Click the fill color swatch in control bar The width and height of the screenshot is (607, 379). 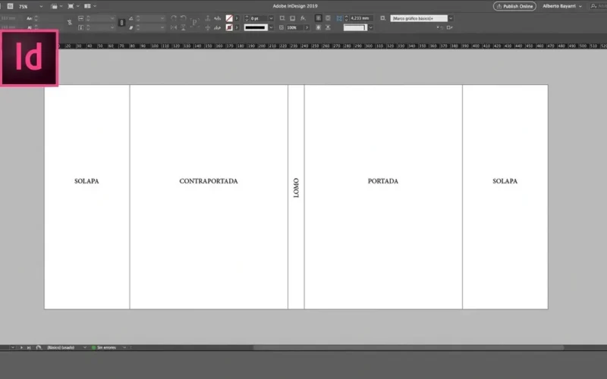[229, 17]
